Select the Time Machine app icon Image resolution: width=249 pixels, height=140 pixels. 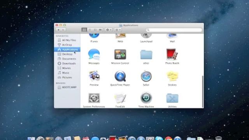click(x=146, y=98)
